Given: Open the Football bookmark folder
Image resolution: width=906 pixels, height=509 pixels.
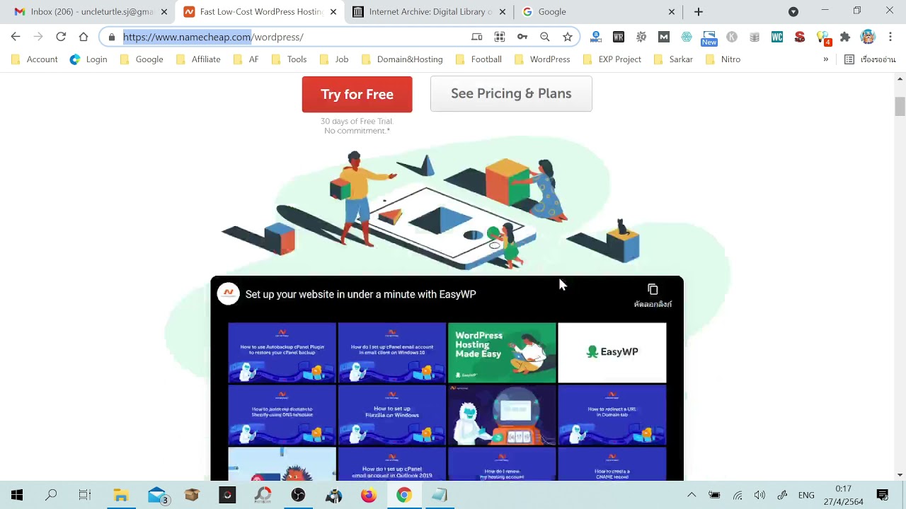Looking at the screenshot, I should pyautogui.click(x=478, y=59).
